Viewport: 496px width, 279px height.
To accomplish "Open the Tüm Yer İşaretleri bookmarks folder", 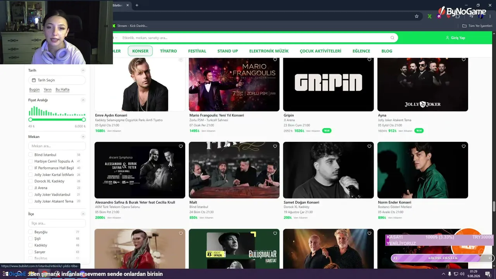I will click(x=477, y=26).
